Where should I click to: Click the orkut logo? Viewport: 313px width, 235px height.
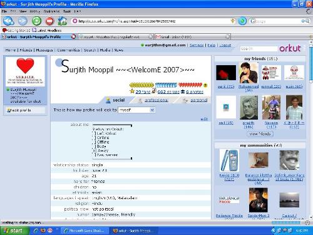(x=290, y=48)
